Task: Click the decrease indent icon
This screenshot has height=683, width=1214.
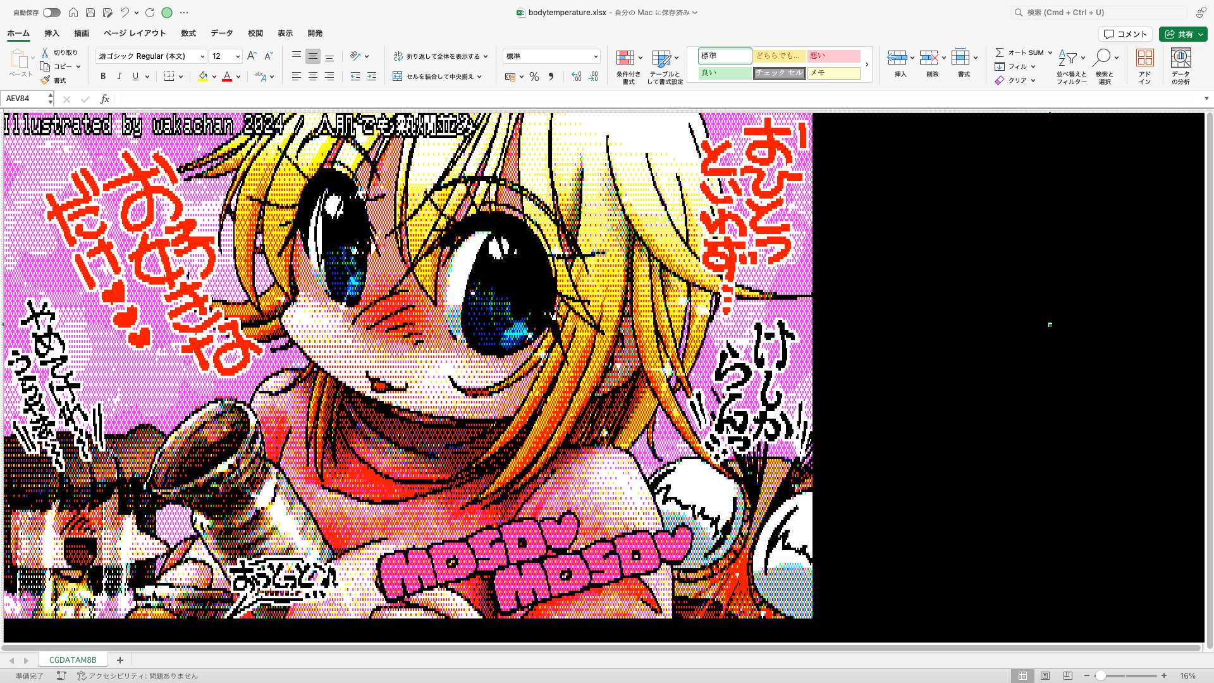Action: (355, 77)
